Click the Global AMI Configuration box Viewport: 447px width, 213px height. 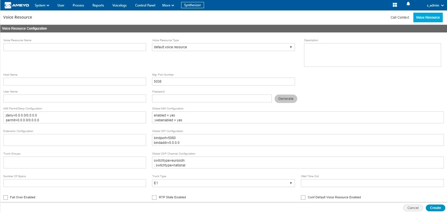tap(298, 117)
